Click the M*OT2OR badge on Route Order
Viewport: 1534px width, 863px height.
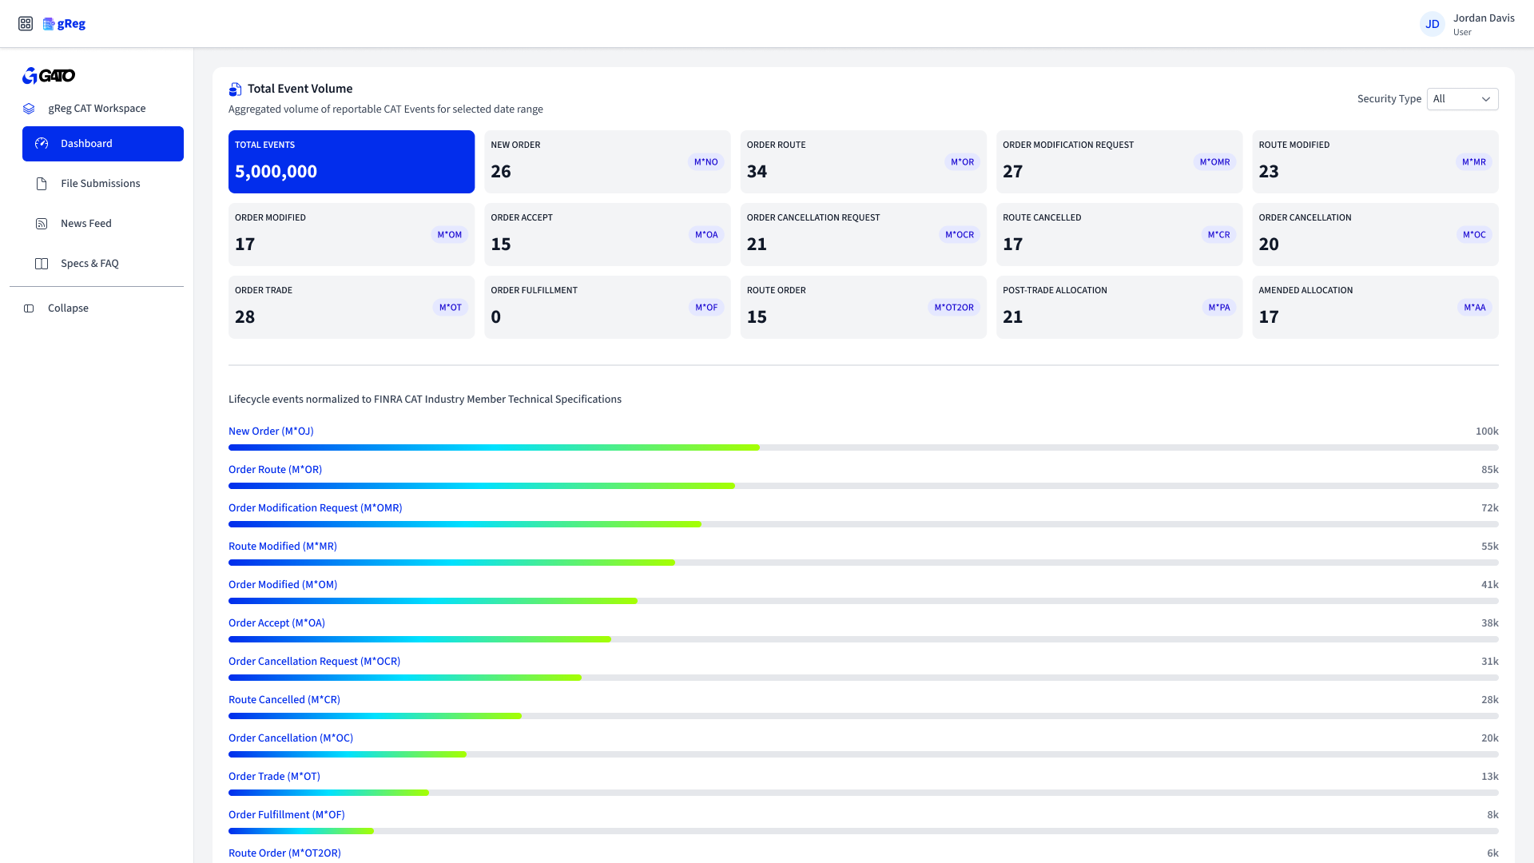click(954, 308)
